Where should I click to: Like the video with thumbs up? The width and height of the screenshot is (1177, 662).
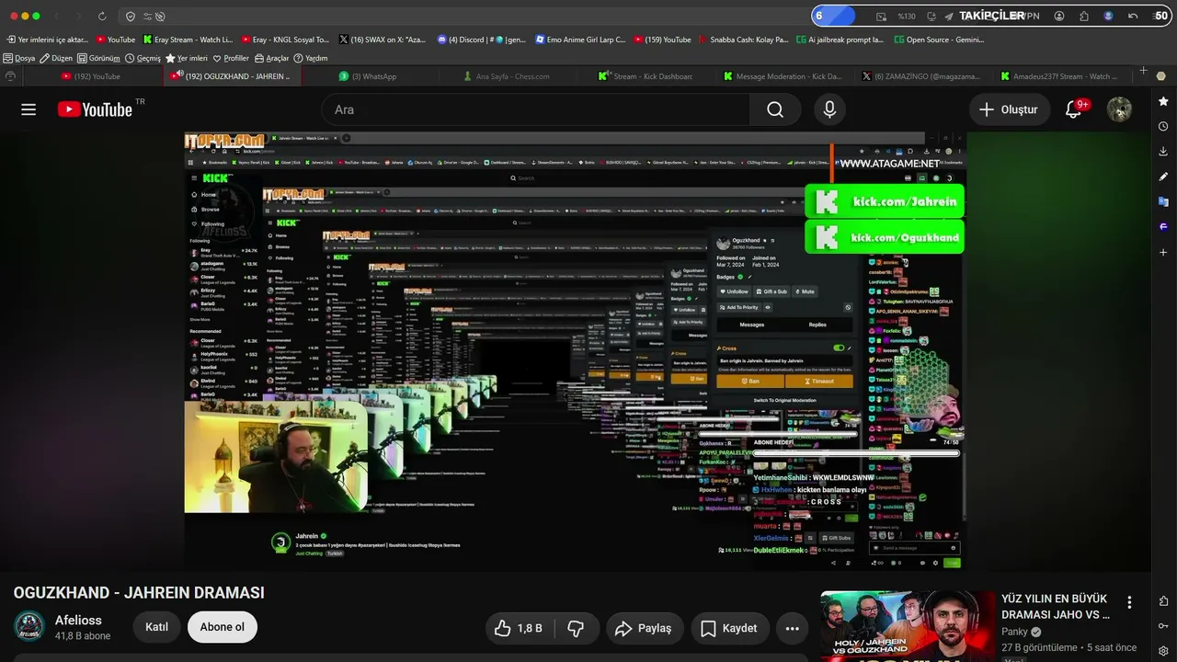(x=519, y=628)
